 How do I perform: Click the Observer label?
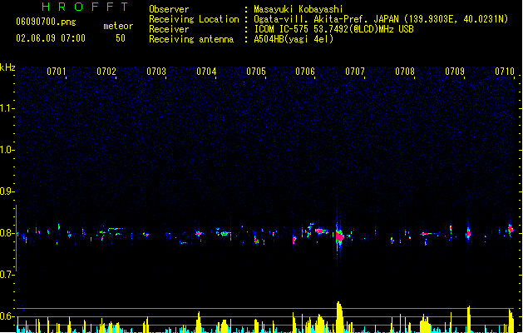pos(169,9)
